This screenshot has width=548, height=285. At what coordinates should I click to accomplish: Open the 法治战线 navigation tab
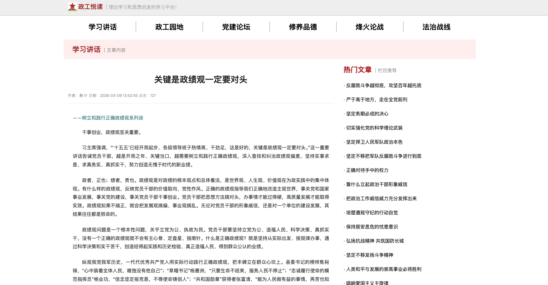pos(436,27)
